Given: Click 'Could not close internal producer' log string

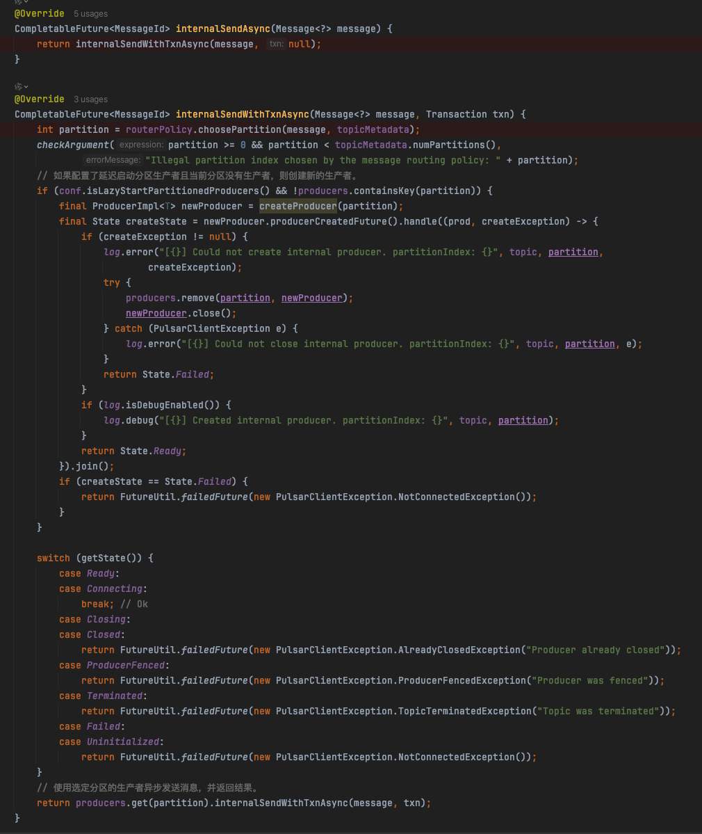Looking at the screenshot, I should 348,344.
